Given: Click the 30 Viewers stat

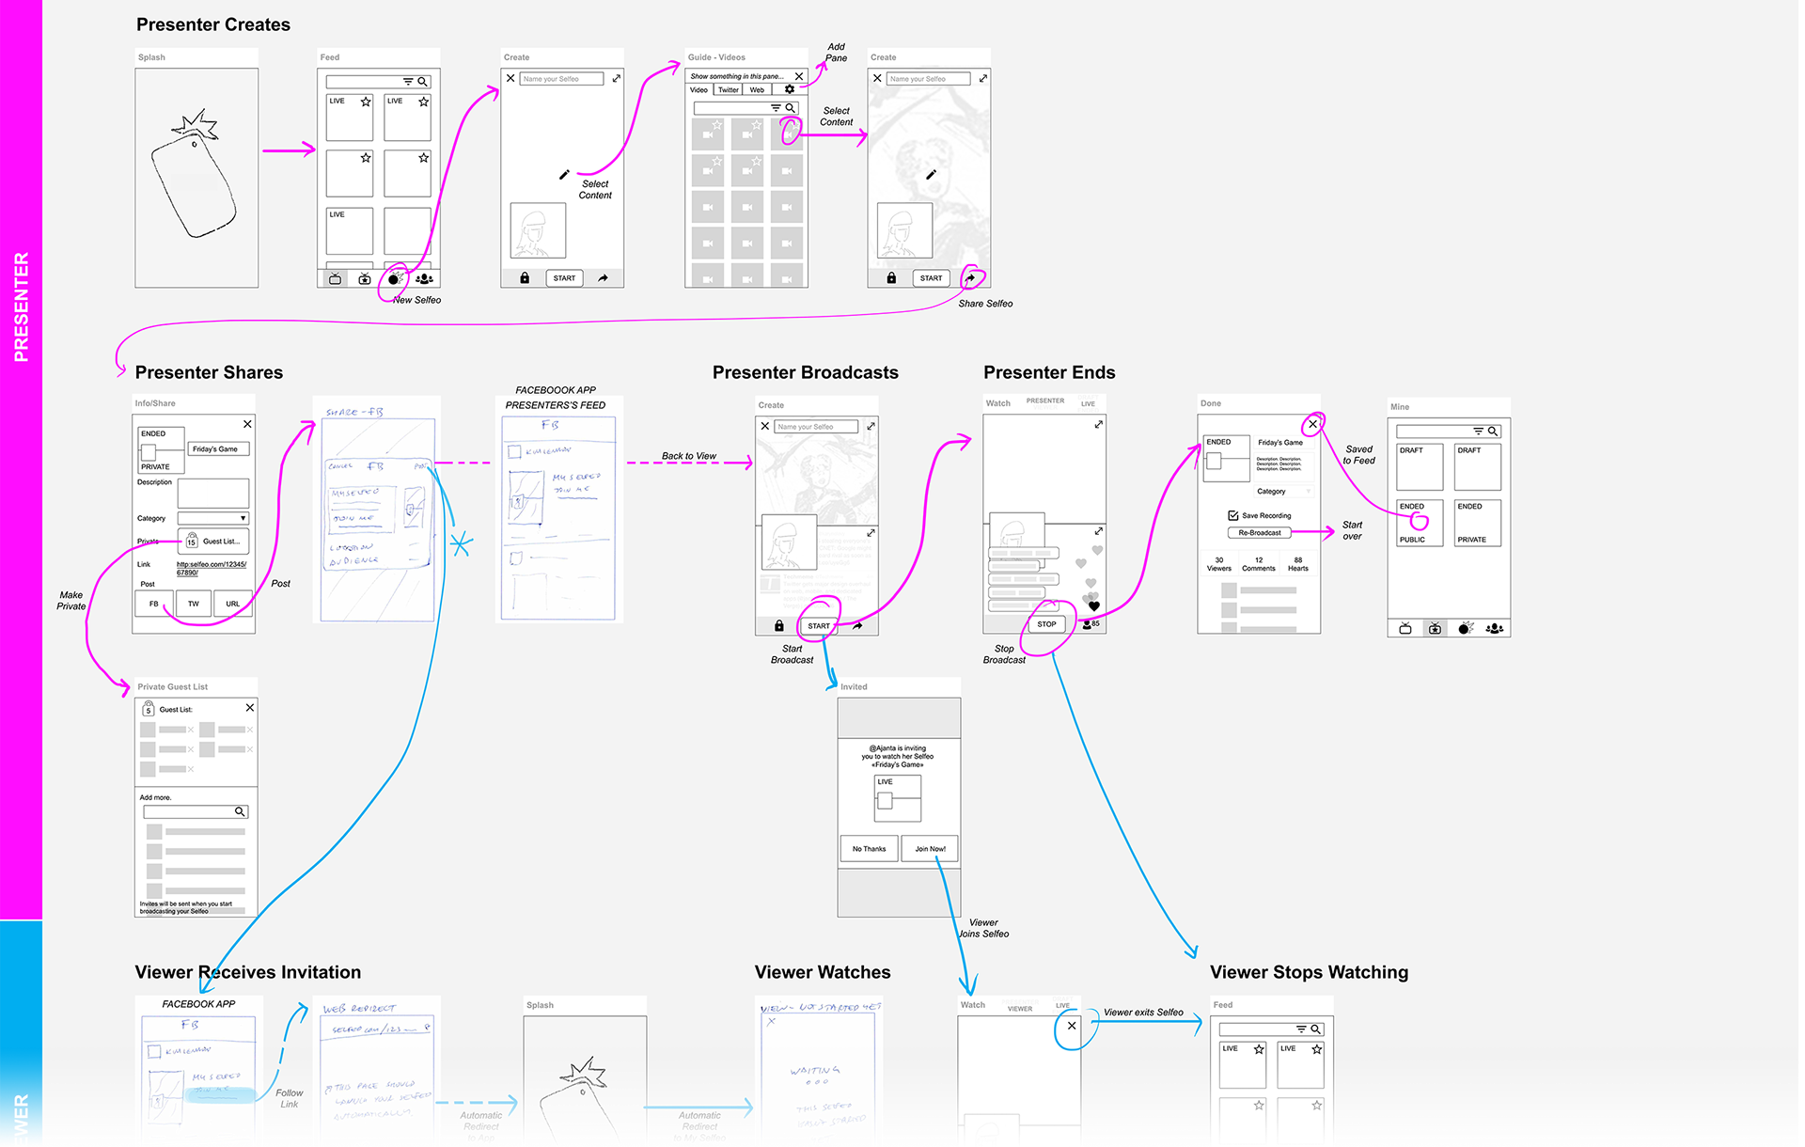Looking at the screenshot, I should click(1218, 564).
